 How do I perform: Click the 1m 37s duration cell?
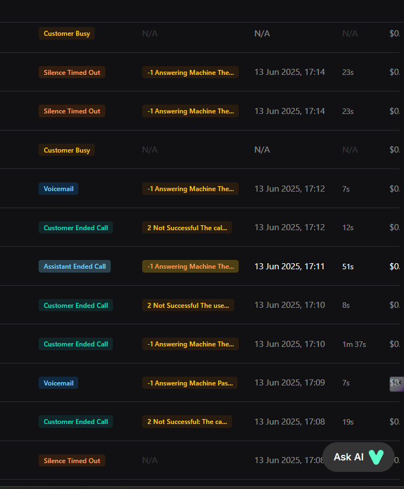pos(354,344)
